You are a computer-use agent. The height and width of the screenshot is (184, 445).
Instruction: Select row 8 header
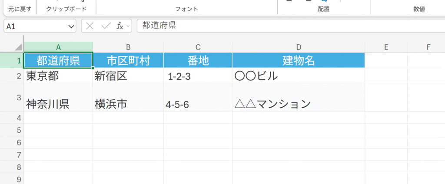pos(12,167)
